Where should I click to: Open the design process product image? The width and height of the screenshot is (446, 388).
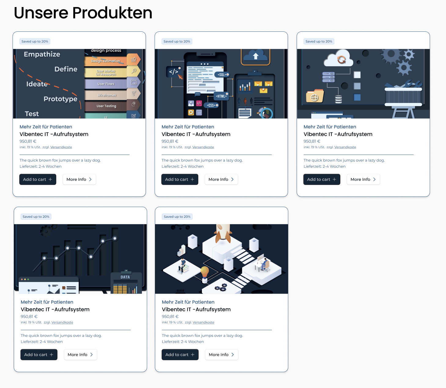pos(79,84)
